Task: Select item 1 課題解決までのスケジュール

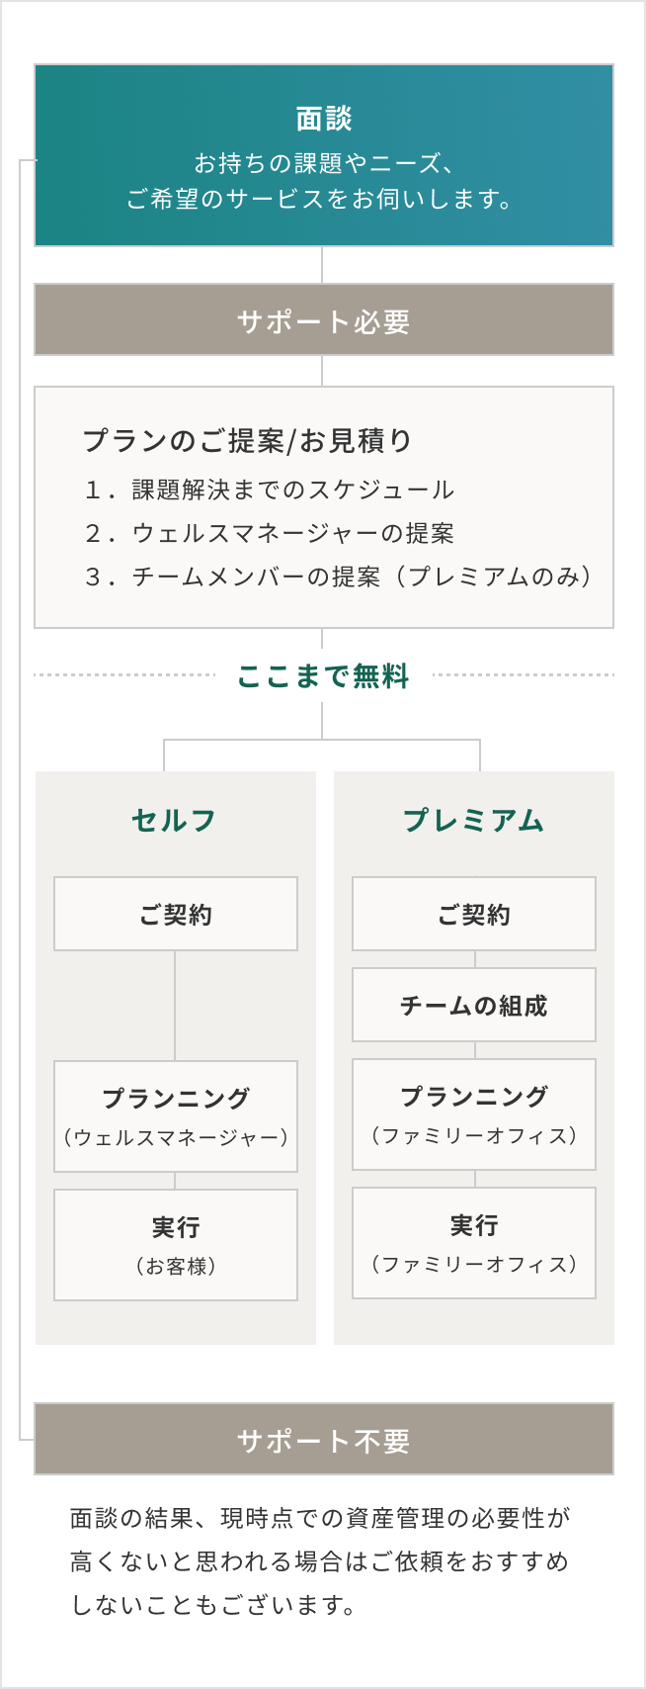Action: pos(269,489)
